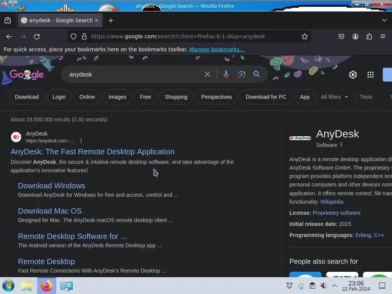Select the Perspectives filter chip
392x294 pixels.
[217, 97]
